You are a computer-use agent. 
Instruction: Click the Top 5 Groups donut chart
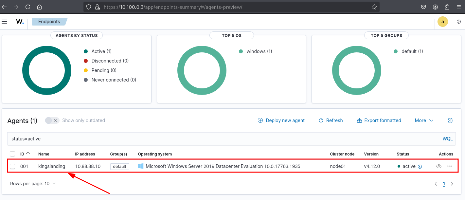point(356,70)
